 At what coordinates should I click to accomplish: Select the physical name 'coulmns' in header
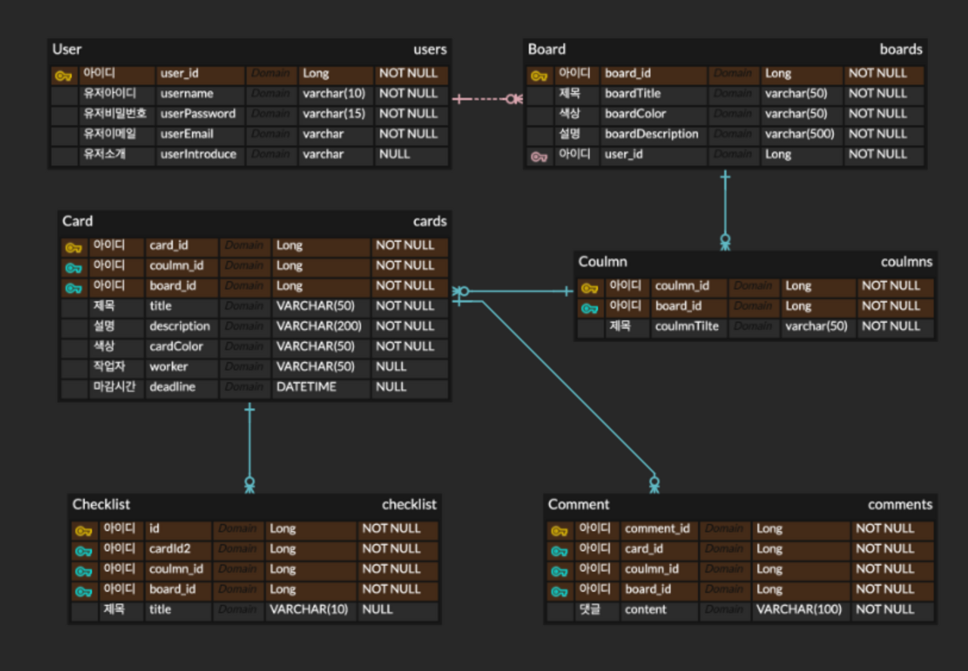(907, 262)
